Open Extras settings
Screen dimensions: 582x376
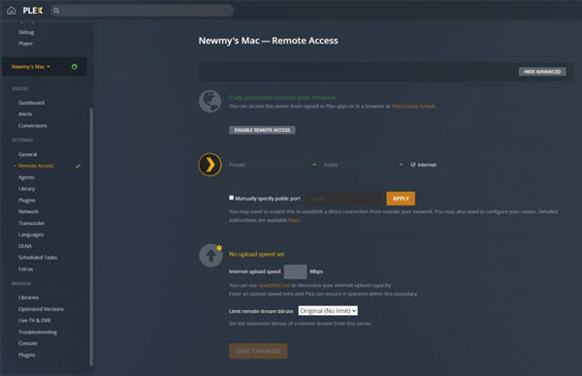point(25,268)
